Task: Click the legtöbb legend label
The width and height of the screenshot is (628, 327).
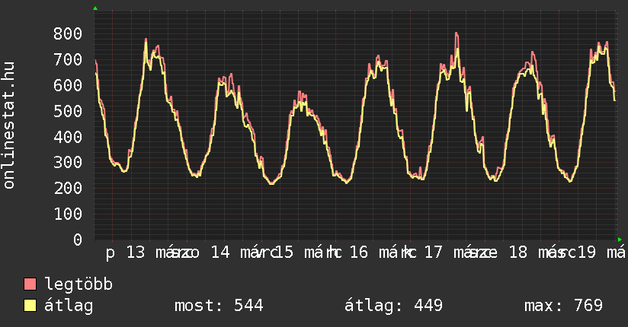Action: tap(78, 285)
